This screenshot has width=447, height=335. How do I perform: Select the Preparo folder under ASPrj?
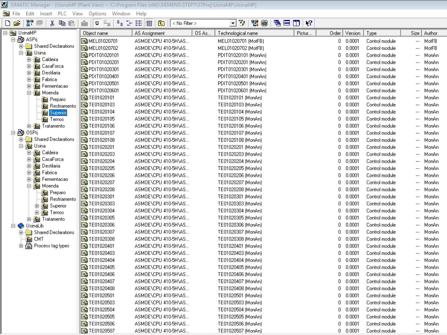coord(58,99)
